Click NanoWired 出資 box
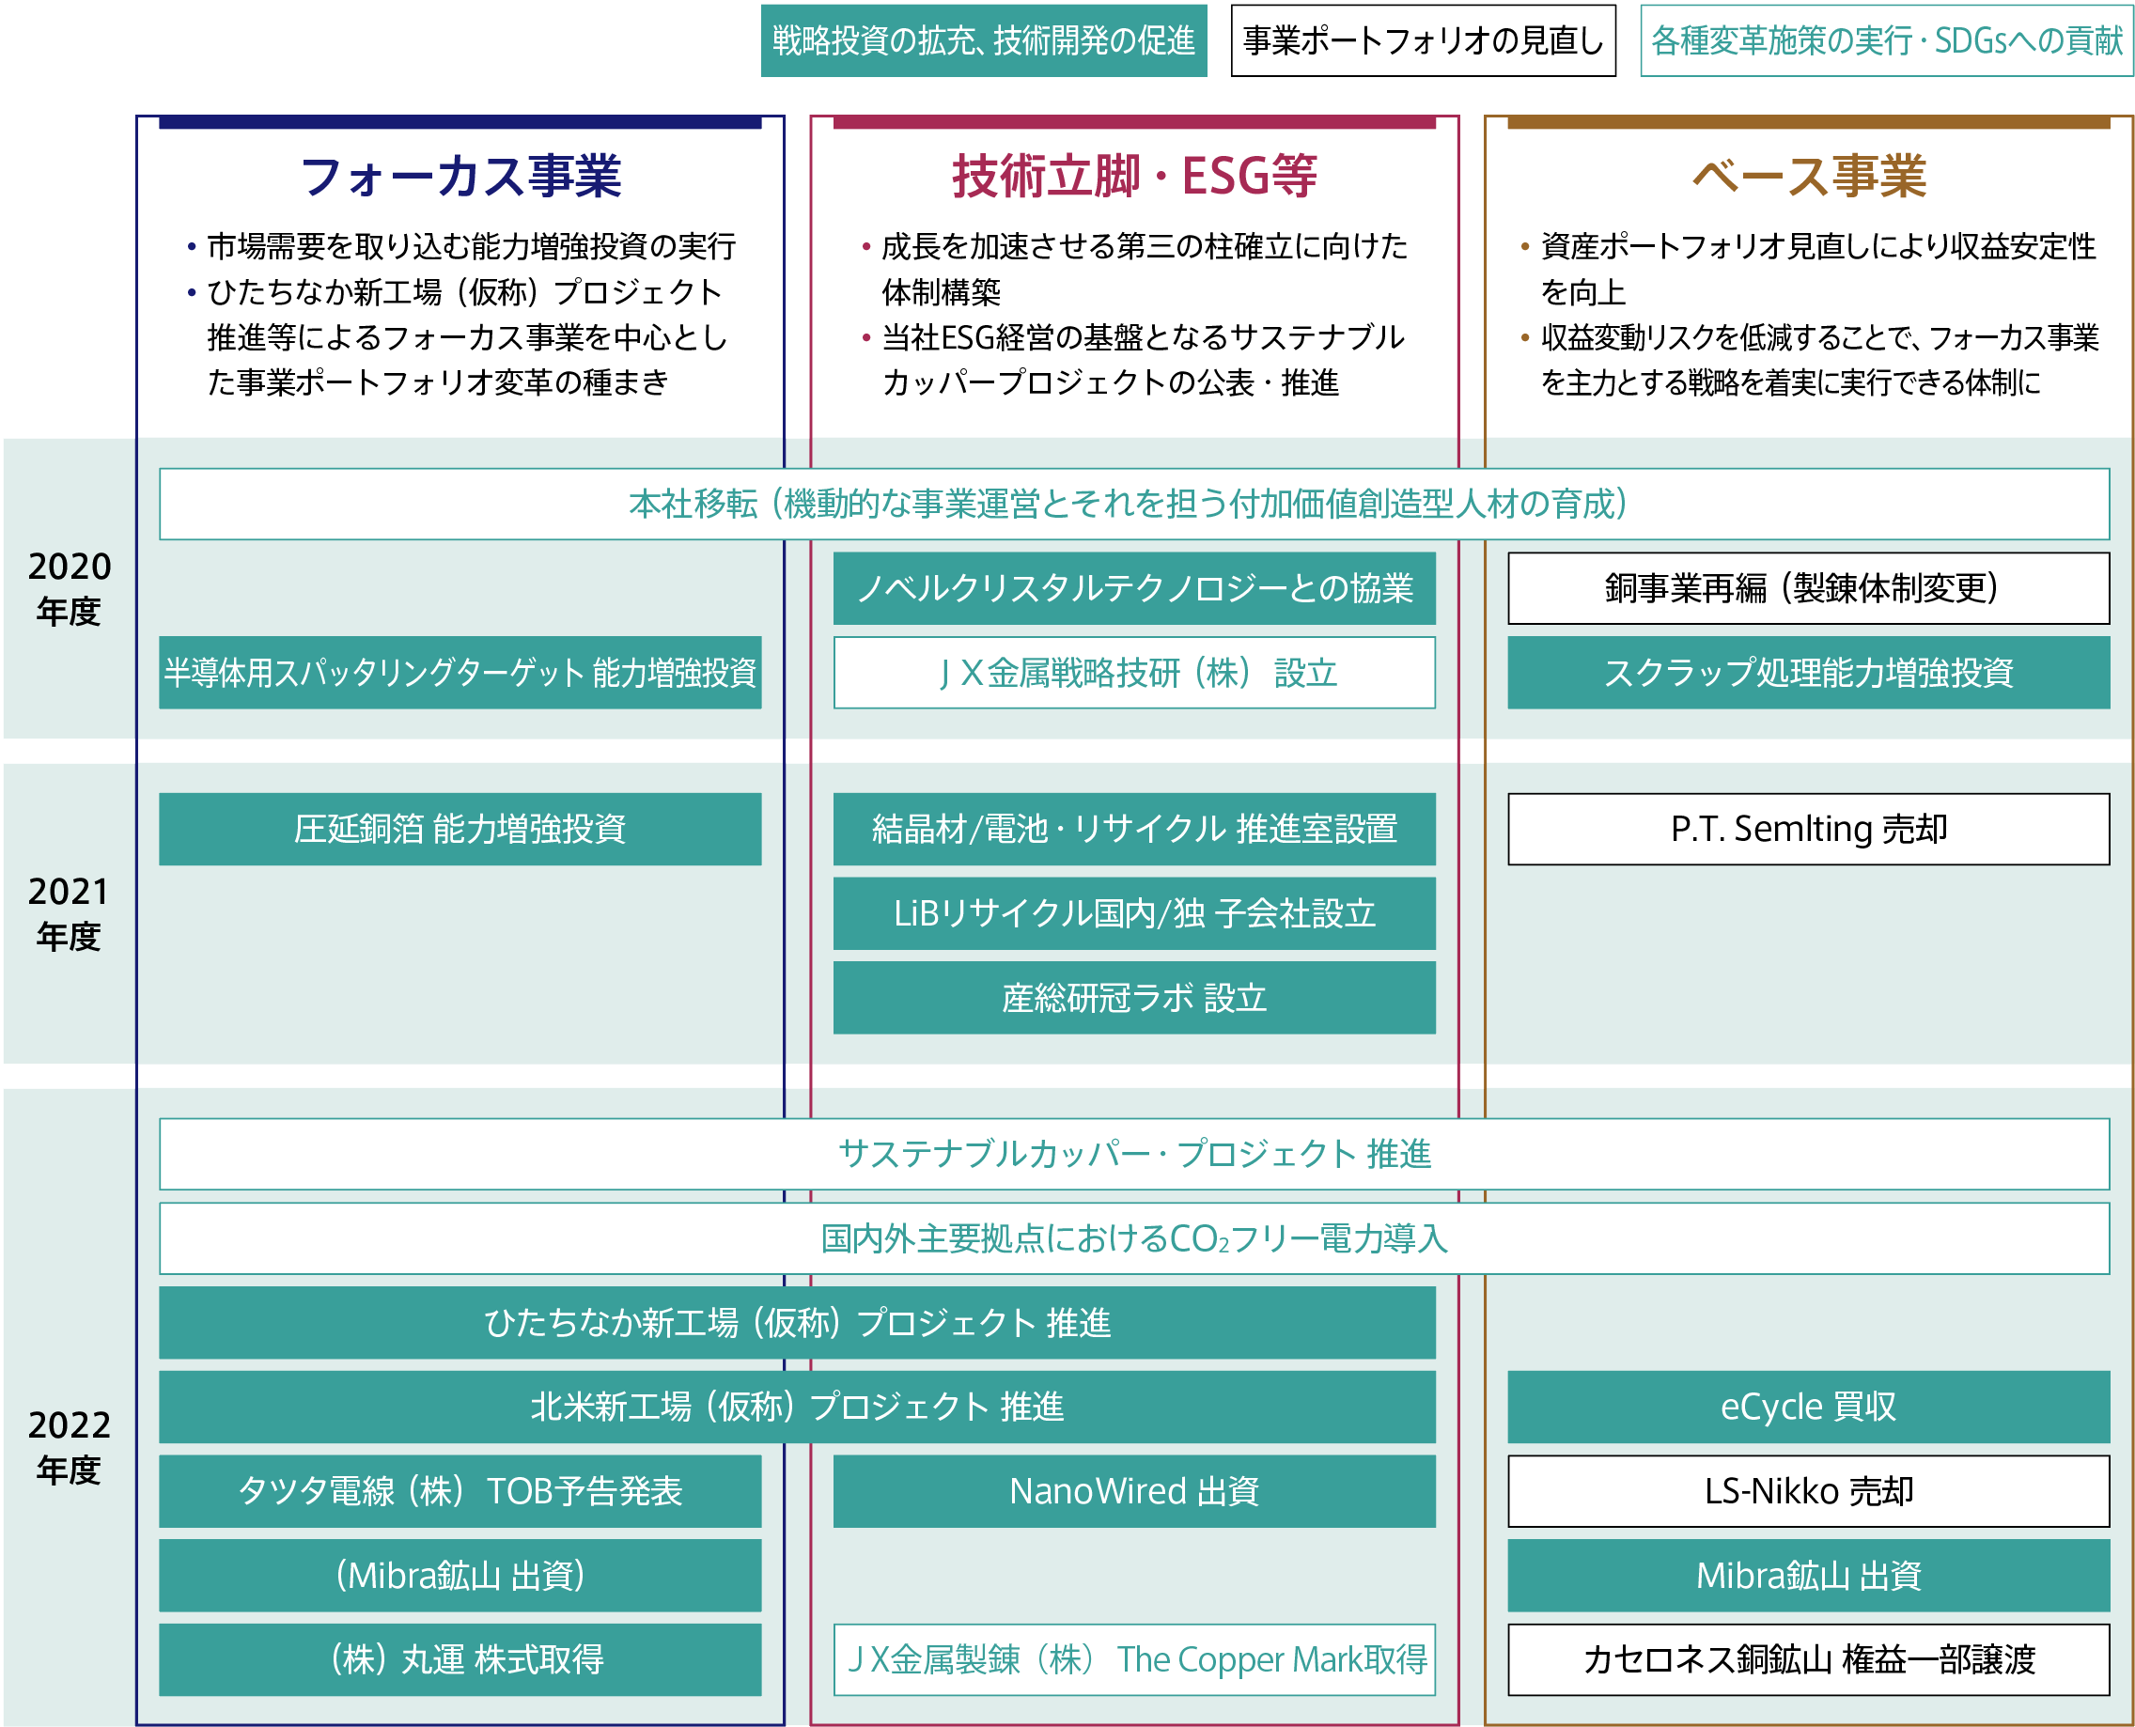2135x1727 pixels. (1134, 1491)
